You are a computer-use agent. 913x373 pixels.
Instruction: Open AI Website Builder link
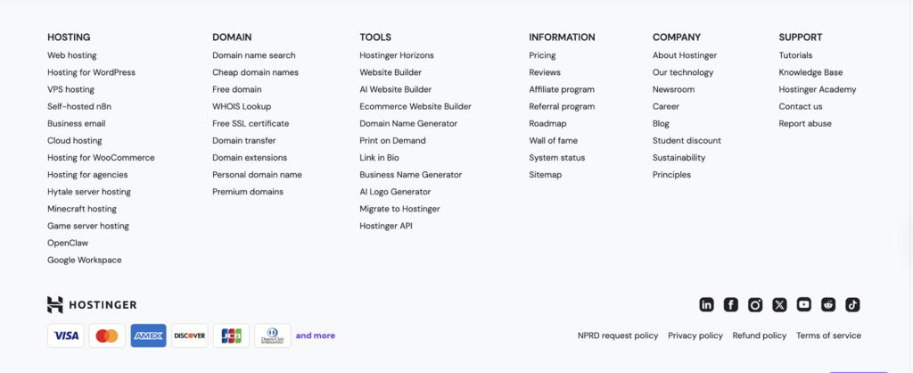tap(395, 89)
